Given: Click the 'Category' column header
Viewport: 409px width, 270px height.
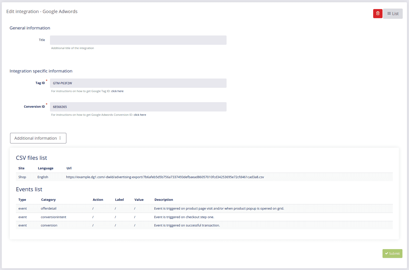Looking at the screenshot, I should [x=48, y=200].
